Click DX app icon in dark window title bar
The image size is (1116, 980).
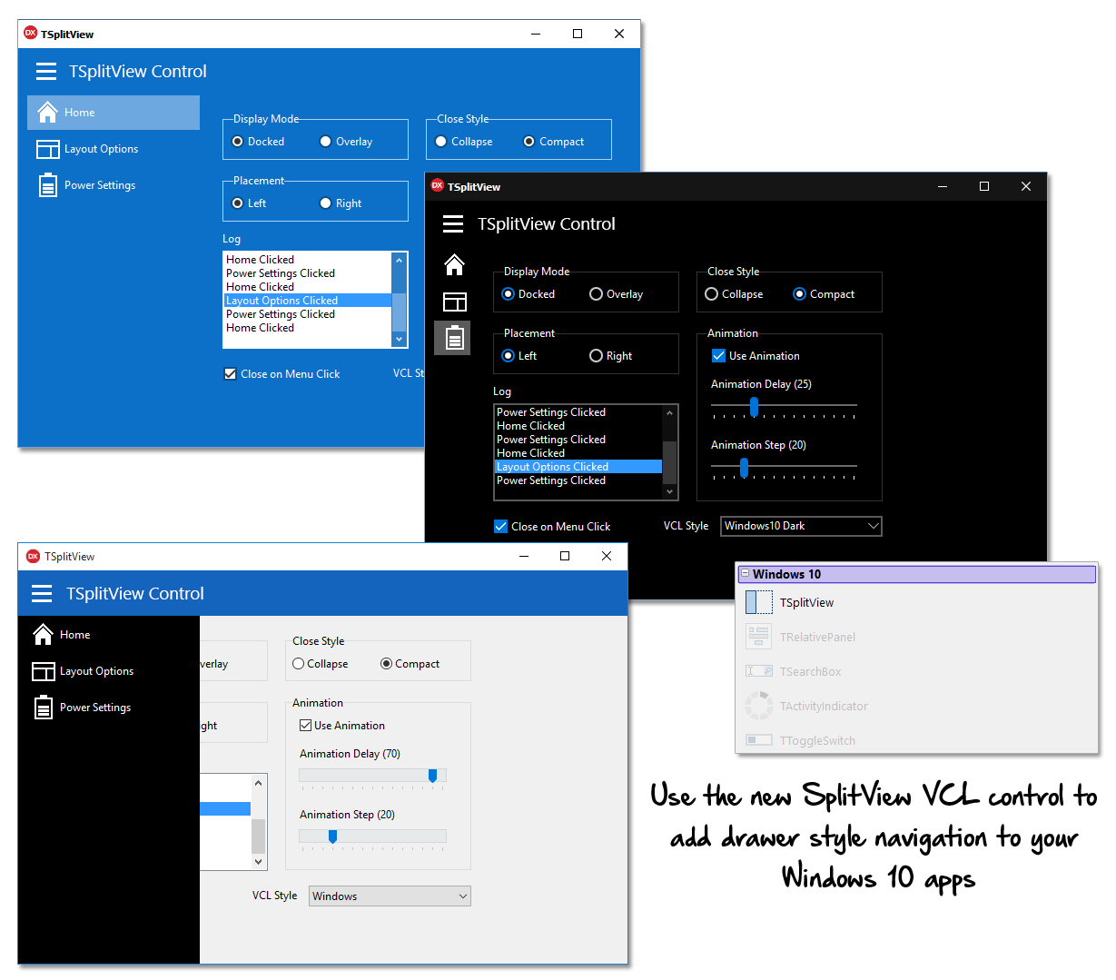coord(437,186)
